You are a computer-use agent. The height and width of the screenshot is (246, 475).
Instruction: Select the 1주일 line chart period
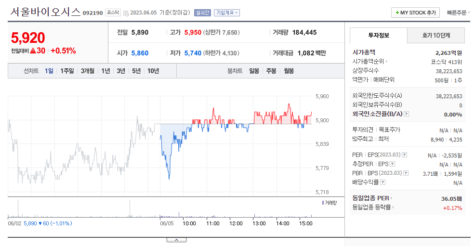coord(67,71)
